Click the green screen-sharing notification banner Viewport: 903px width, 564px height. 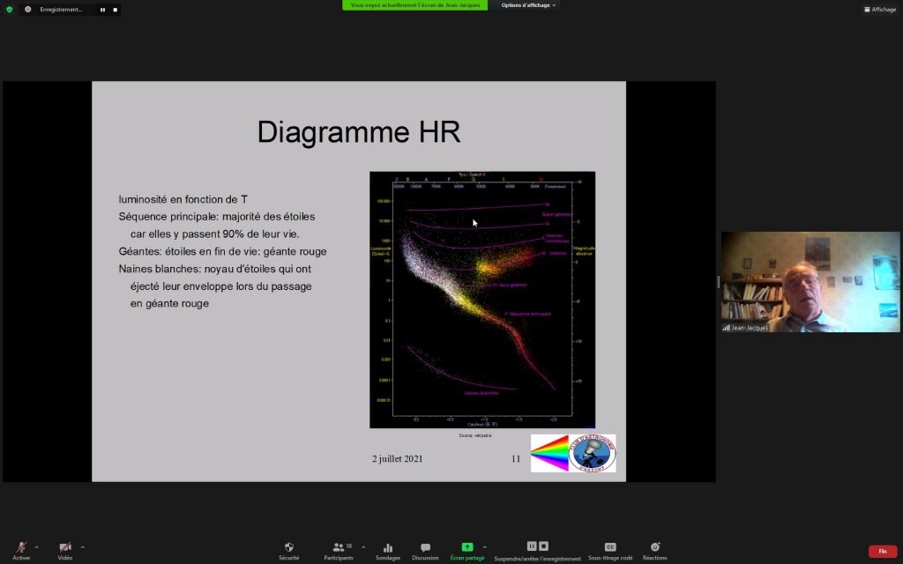click(x=414, y=5)
